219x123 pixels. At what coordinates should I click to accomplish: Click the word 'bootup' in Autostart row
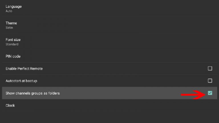31,81
